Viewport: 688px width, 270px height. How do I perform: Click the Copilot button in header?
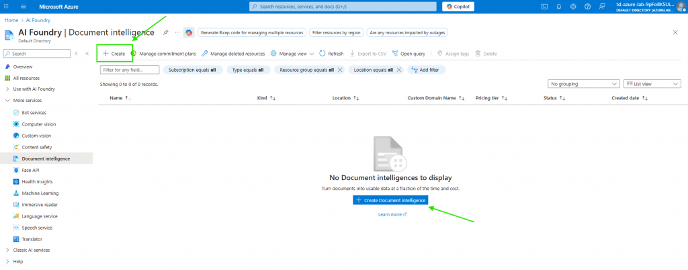pos(458,7)
